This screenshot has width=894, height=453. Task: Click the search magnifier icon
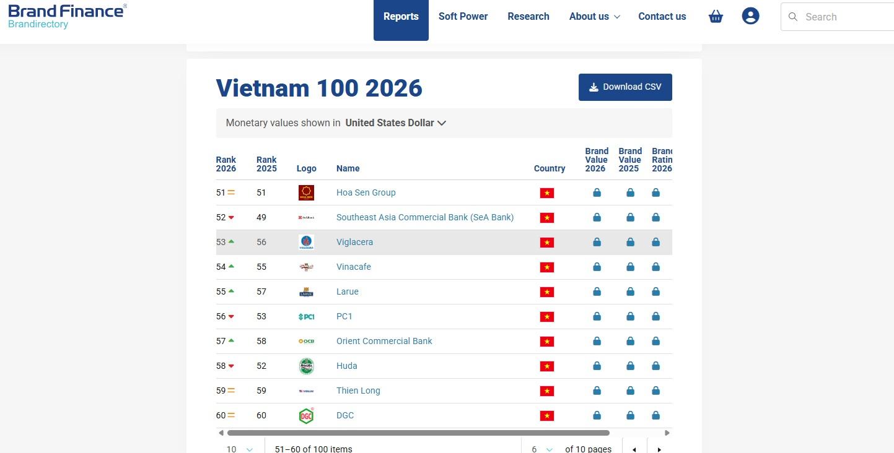[x=792, y=17]
